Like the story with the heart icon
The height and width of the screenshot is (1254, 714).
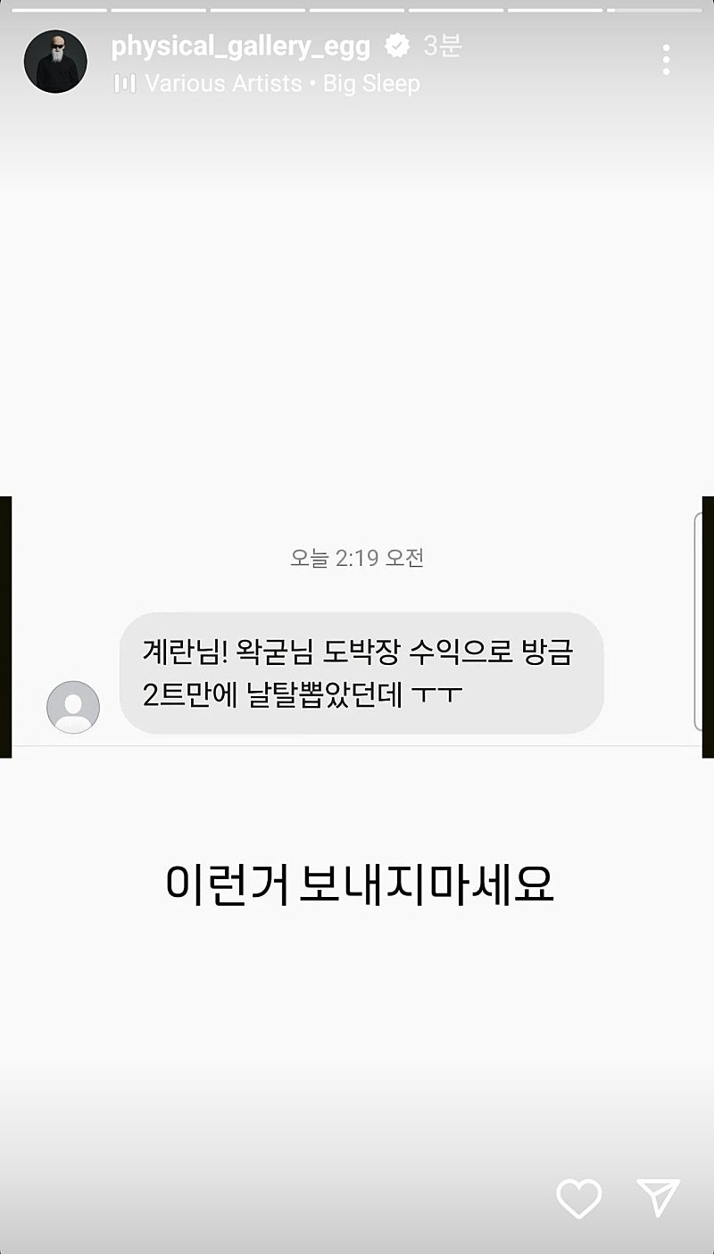pos(579,1198)
